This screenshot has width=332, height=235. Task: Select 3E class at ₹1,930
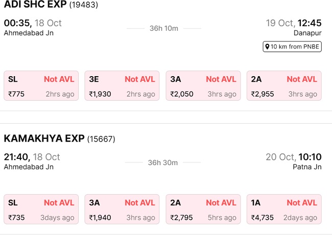click(122, 86)
